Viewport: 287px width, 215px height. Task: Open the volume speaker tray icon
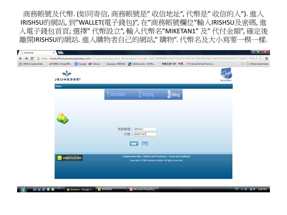click(254, 189)
